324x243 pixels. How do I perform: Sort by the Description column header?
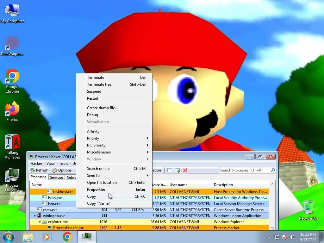240,185
